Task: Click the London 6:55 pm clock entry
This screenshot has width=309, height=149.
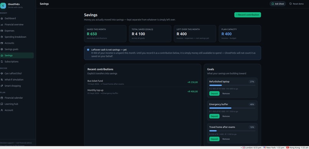Action: coord(251,147)
